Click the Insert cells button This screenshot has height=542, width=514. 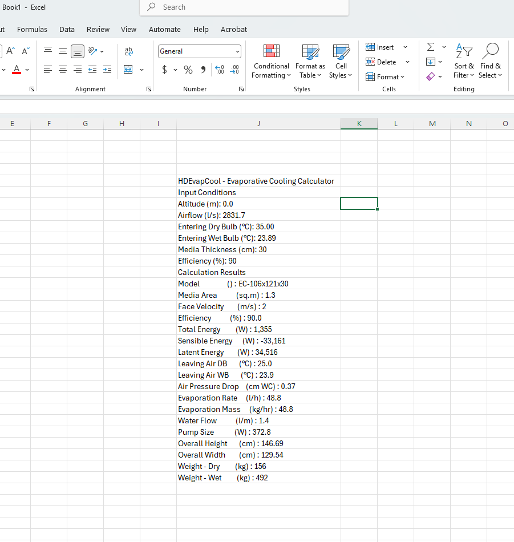pos(380,47)
